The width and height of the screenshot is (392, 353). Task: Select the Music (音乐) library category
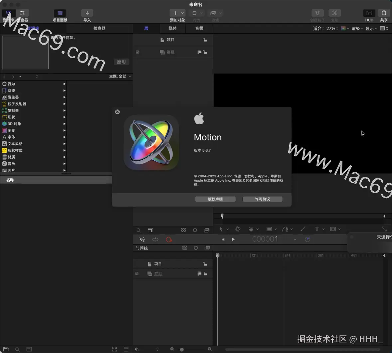point(34,164)
